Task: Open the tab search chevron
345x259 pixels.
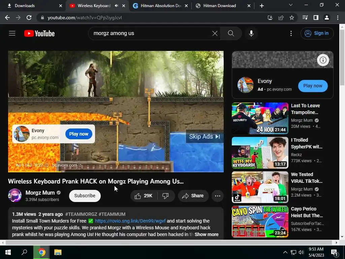Action: [x=291, y=5]
